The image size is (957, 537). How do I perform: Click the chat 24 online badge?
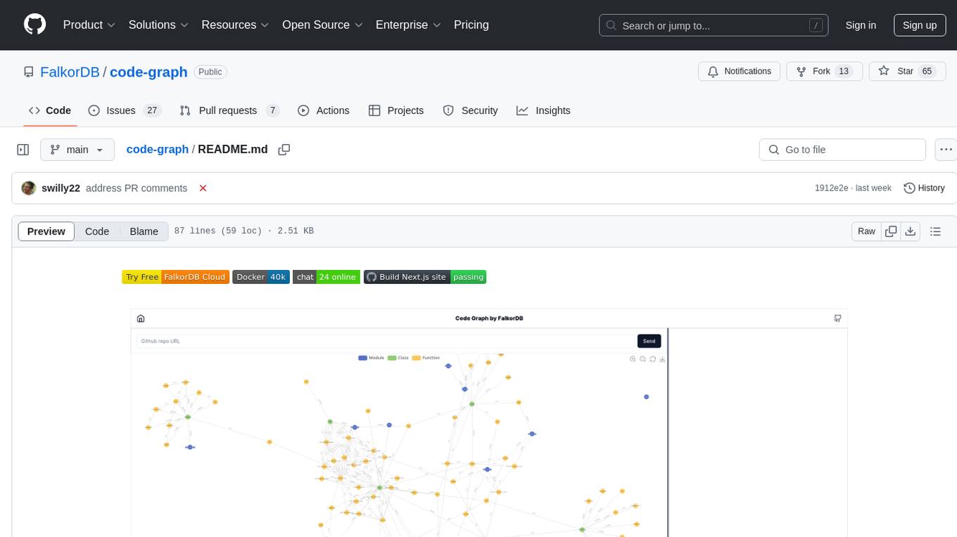327,277
